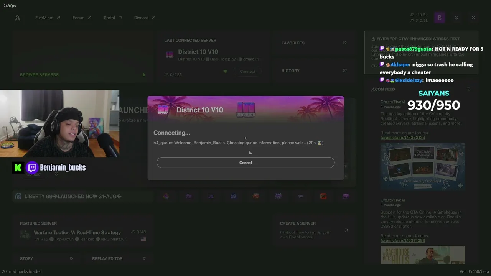Click the red square server icon in promoted row
The image size is (491, 276).
323,196
